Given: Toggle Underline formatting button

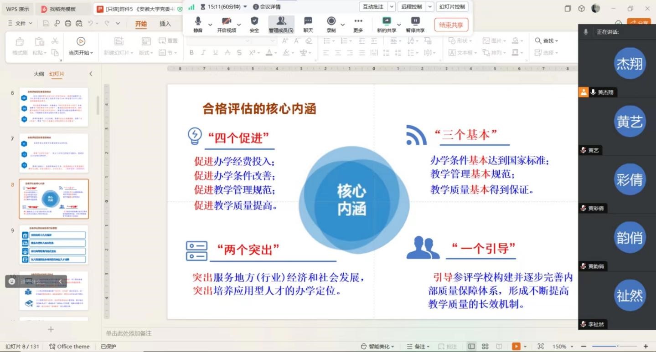Looking at the screenshot, I should pyautogui.click(x=215, y=53).
